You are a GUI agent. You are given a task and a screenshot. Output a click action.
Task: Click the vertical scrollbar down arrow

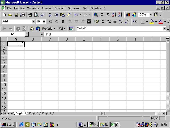click(x=168, y=110)
